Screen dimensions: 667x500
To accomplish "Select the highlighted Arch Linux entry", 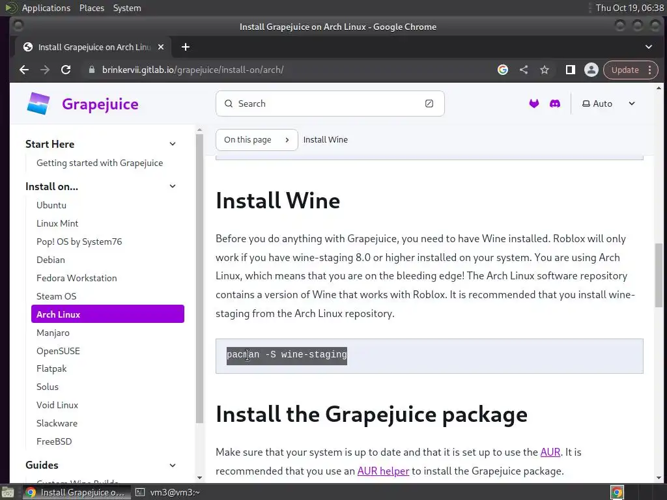I will pos(107,314).
